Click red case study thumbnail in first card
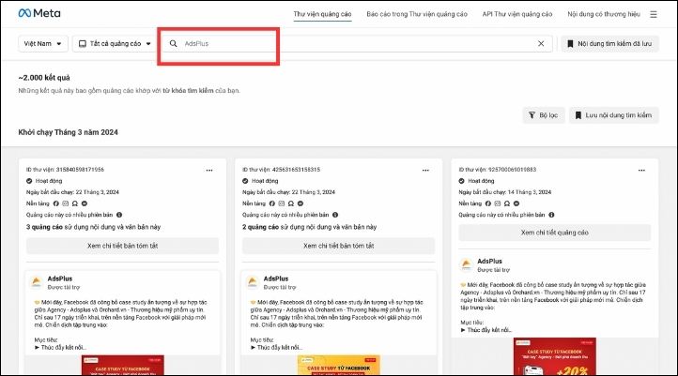678x376 pixels. coord(123,365)
